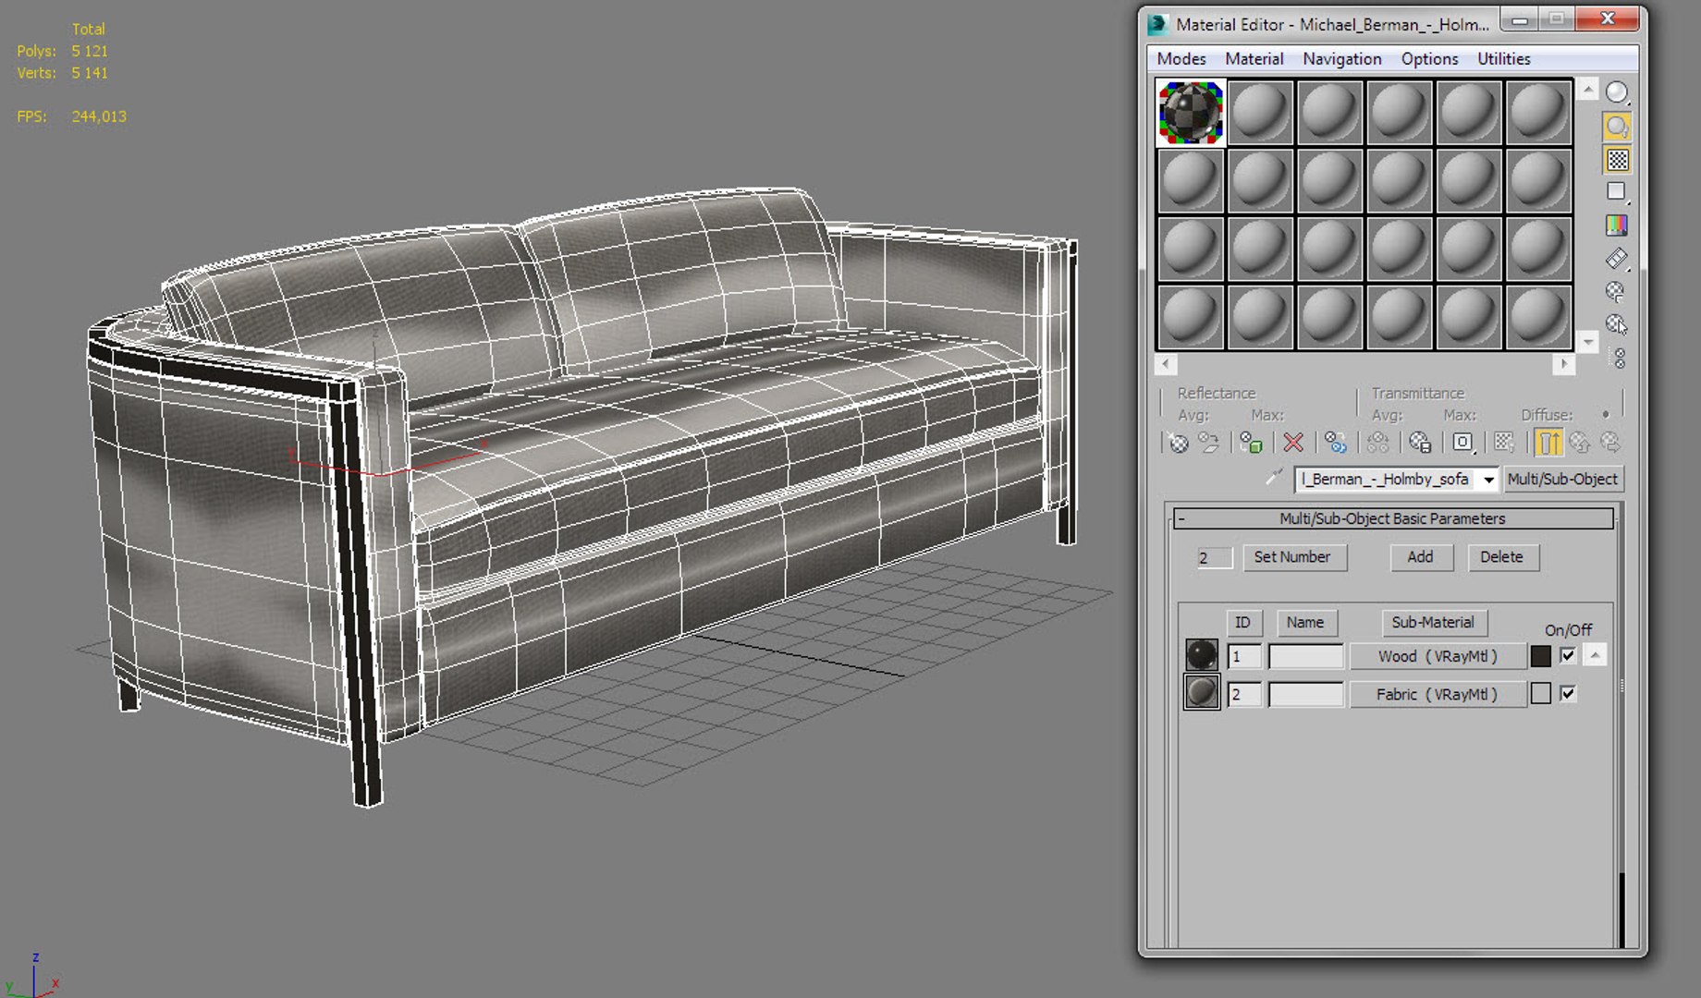The height and width of the screenshot is (998, 1701).
Task: Click the Material Editor Options icon
Action: click(1615, 292)
